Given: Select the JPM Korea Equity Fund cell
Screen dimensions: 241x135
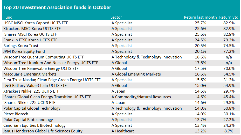Looking at the screenshot, I should pyautogui.click(x=24, y=51).
